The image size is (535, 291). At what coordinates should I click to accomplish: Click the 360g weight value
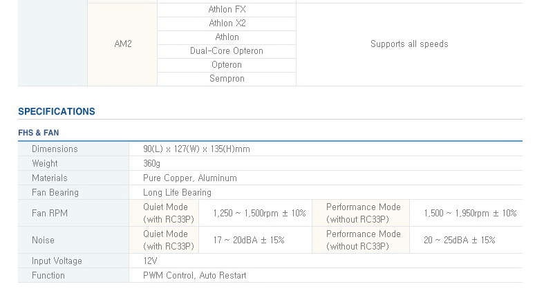[151, 164]
